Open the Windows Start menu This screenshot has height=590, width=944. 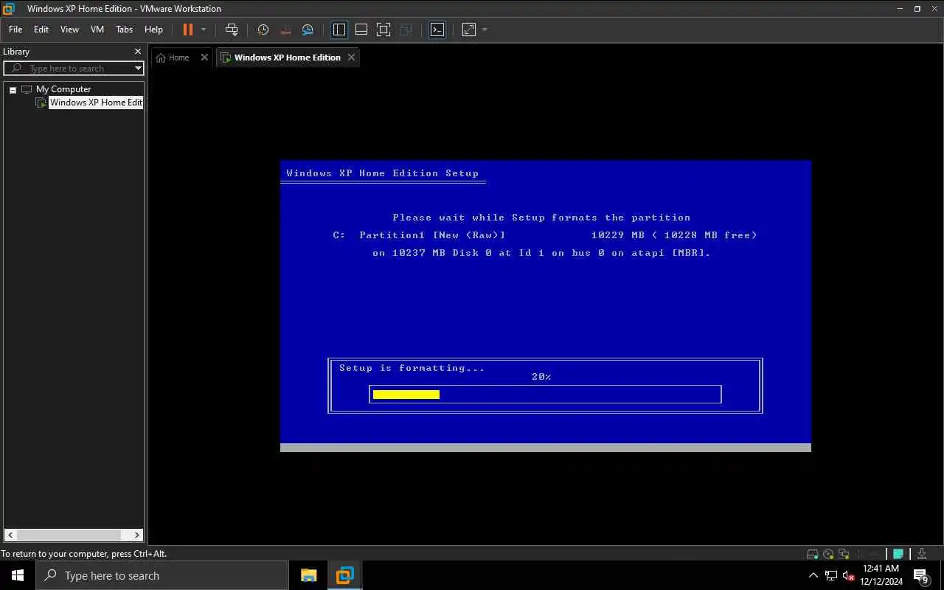pos(18,575)
